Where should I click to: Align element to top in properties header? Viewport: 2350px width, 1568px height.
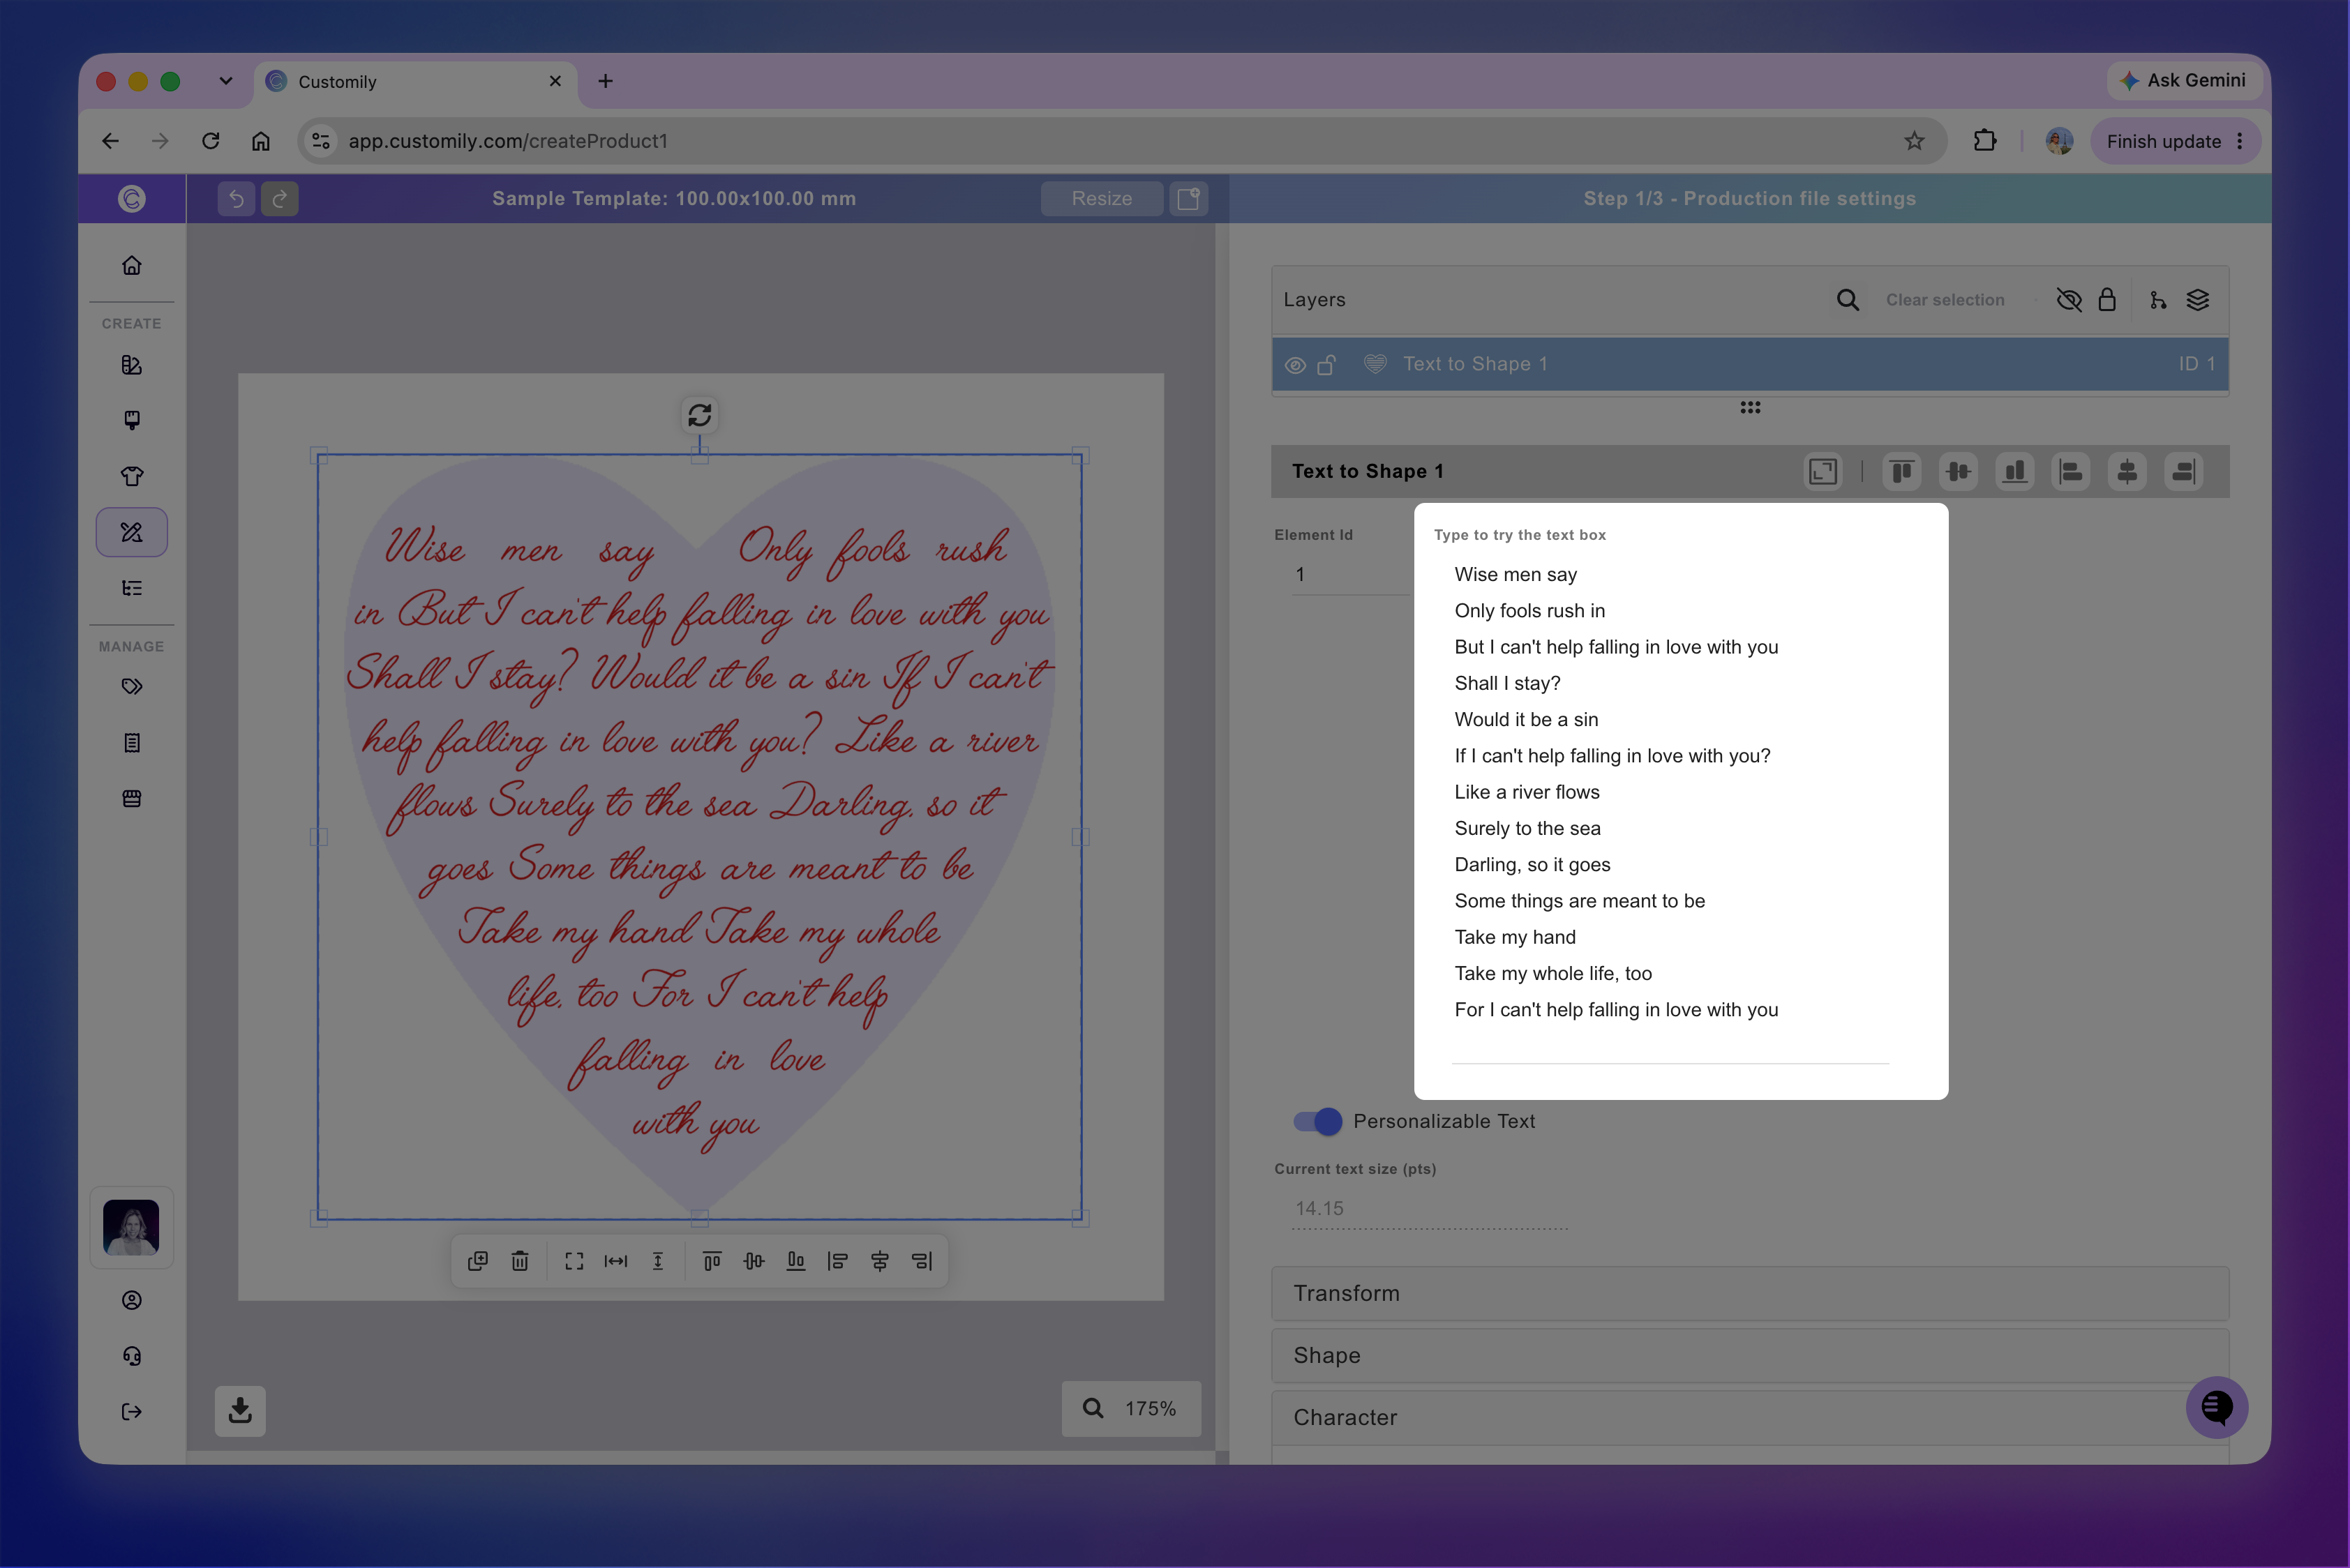1902,472
